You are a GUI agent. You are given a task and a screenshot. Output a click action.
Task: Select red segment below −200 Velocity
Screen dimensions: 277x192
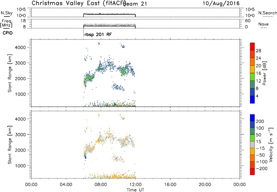click(x=252, y=172)
